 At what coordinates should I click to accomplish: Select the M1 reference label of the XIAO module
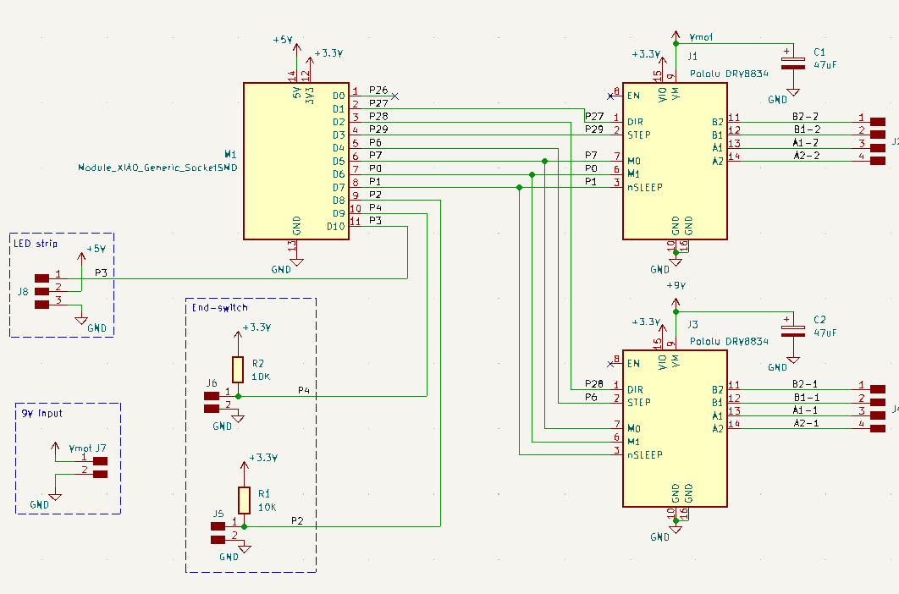coord(230,154)
